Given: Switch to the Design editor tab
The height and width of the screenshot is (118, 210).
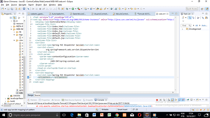Looking at the screenshot, I should pos(30,95).
